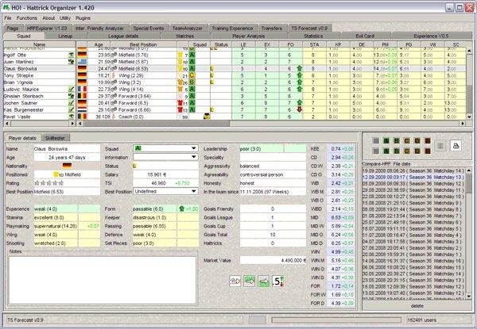477x329 pixels.
Task: Toggle bottom-row yellow C group filter
Action: pos(407,151)
